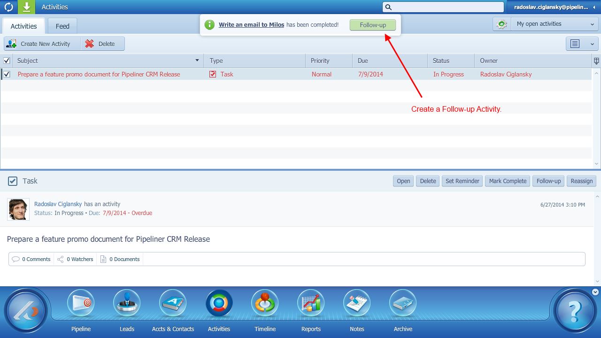Screen dimensions: 601x338
Task: Click Radoslav Ciglansky's profile photo
Action: (18, 209)
